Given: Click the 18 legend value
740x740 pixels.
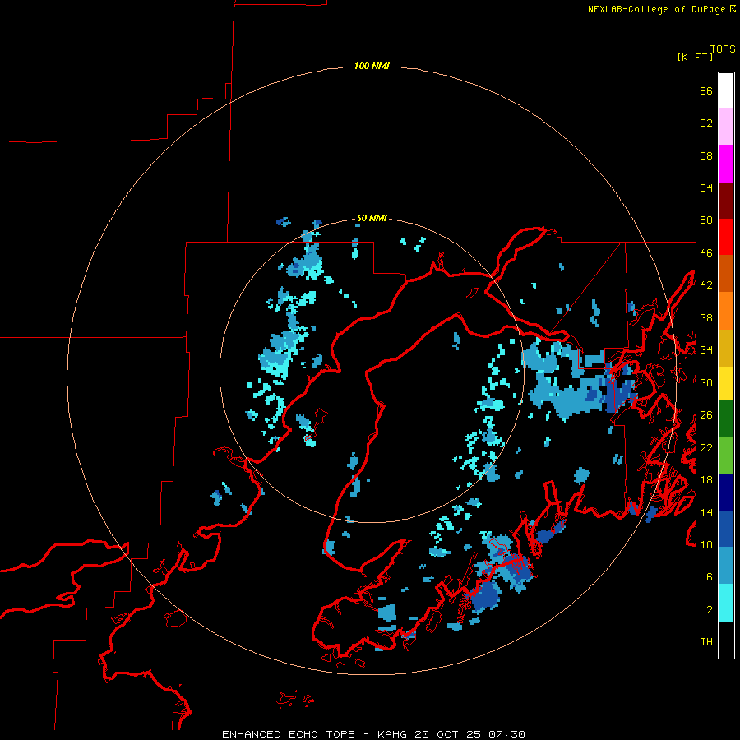Looking at the screenshot, I should [x=706, y=480].
